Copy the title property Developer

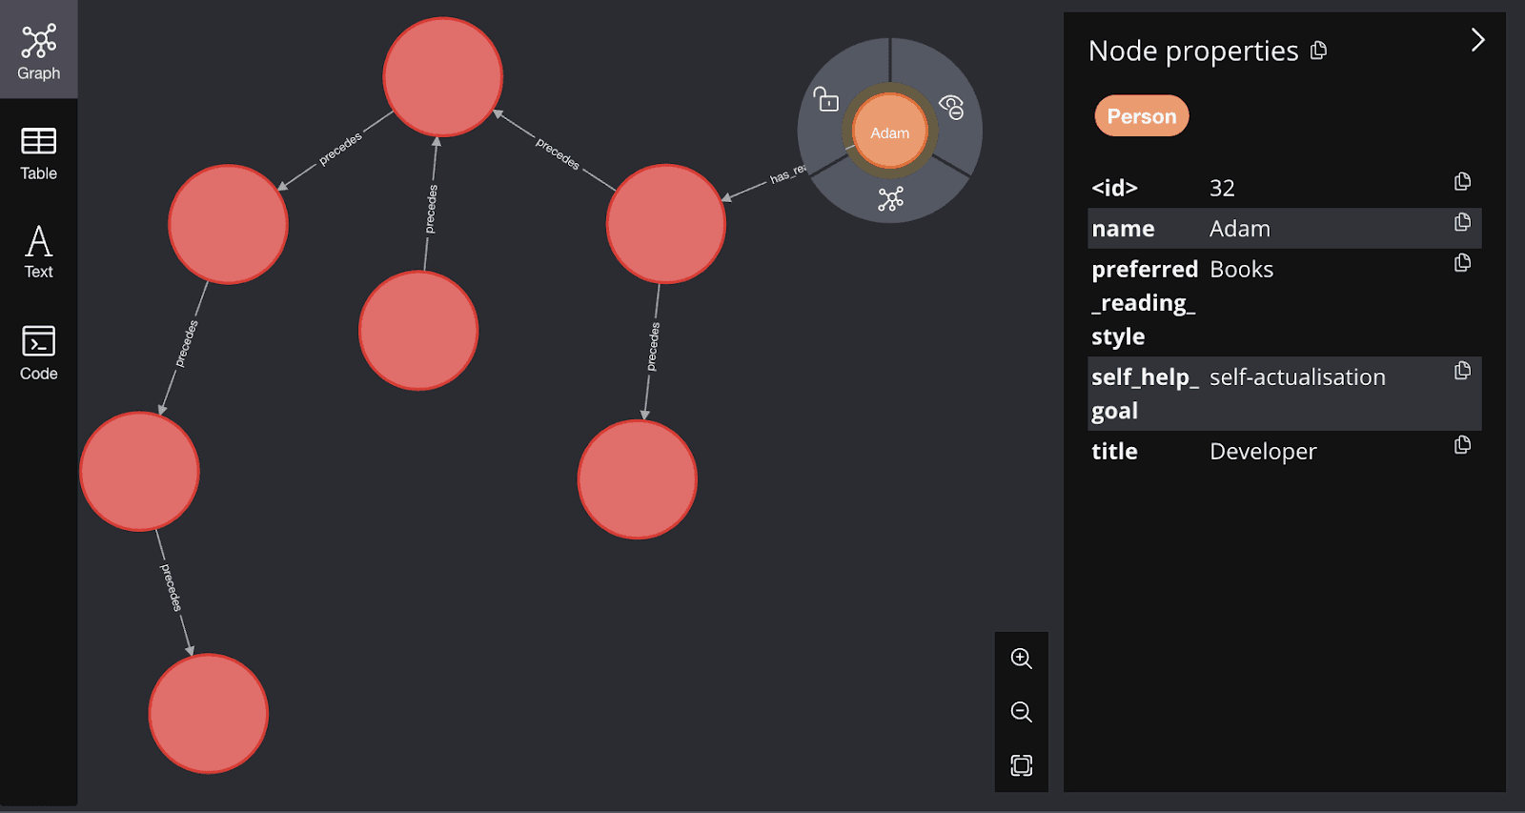(1462, 445)
